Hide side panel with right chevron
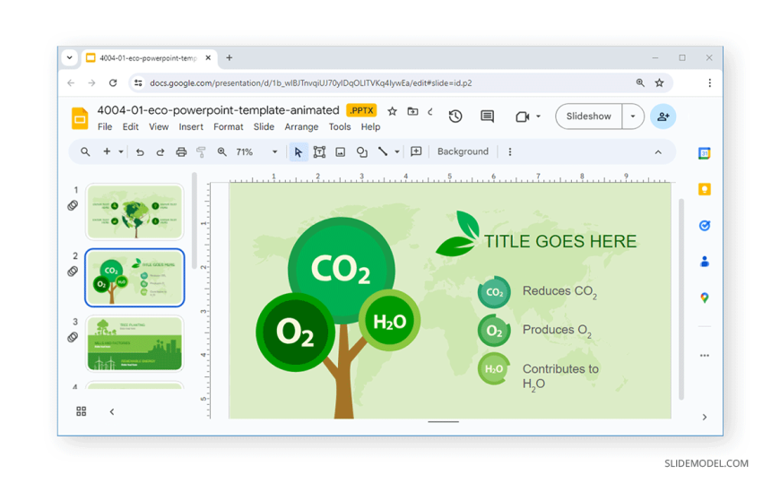The height and width of the screenshot is (483, 780). click(705, 418)
